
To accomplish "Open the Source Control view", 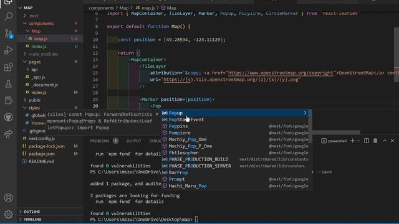I will (x=8, y=34).
